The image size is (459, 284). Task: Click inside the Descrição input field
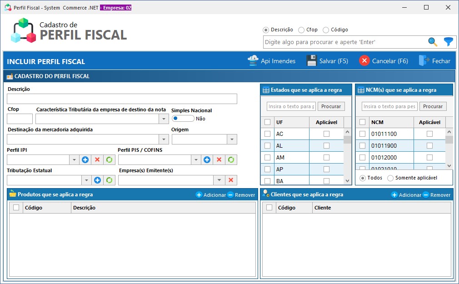point(122,99)
